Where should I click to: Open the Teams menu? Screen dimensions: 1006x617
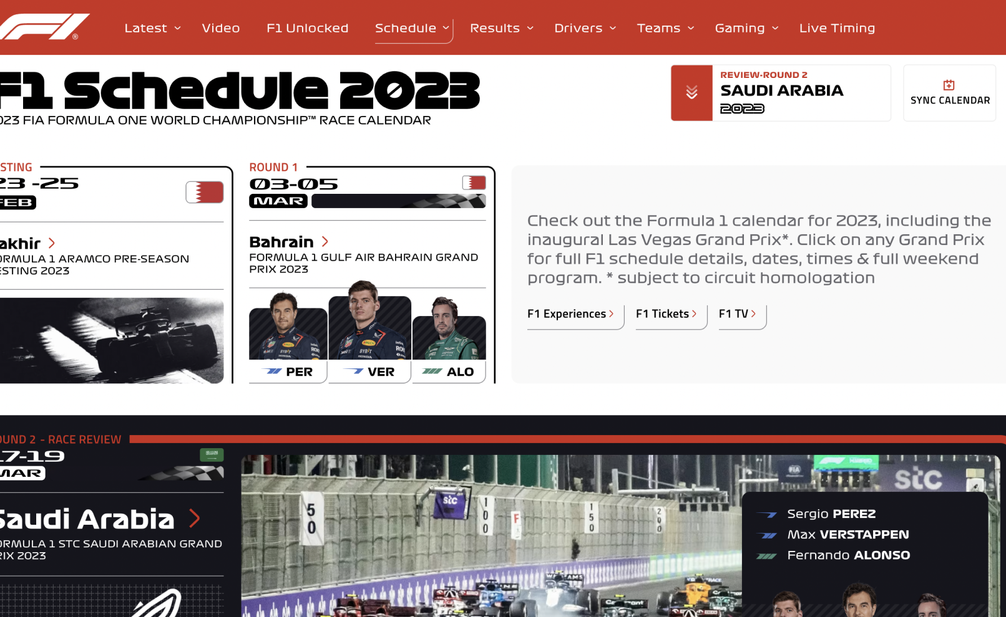click(x=658, y=28)
